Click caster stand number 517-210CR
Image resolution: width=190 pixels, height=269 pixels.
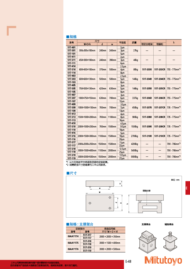pyautogui.click(x=160, y=136)
